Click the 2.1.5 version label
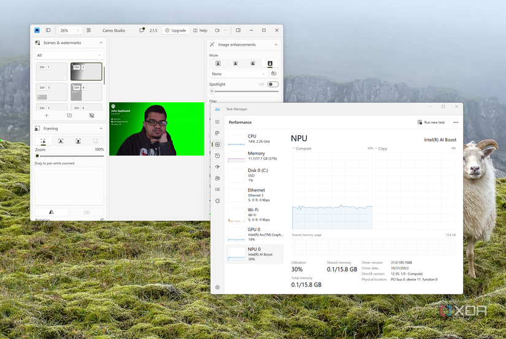This screenshot has width=506, height=339. (x=153, y=30)
